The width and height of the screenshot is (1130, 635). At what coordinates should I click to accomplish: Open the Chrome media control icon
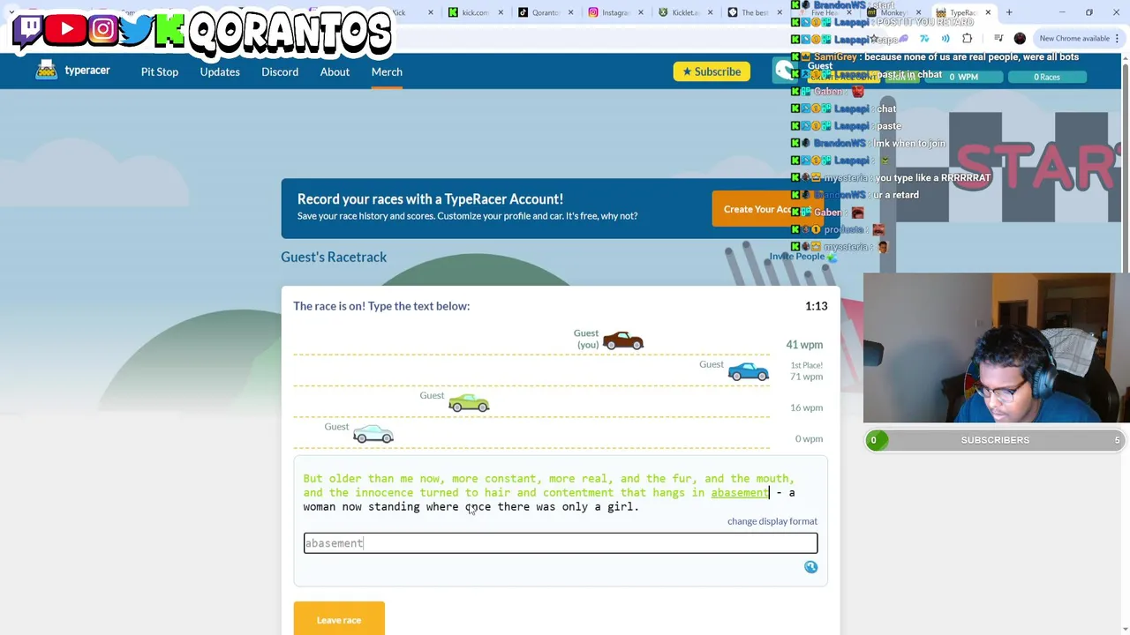click(998, 38)
